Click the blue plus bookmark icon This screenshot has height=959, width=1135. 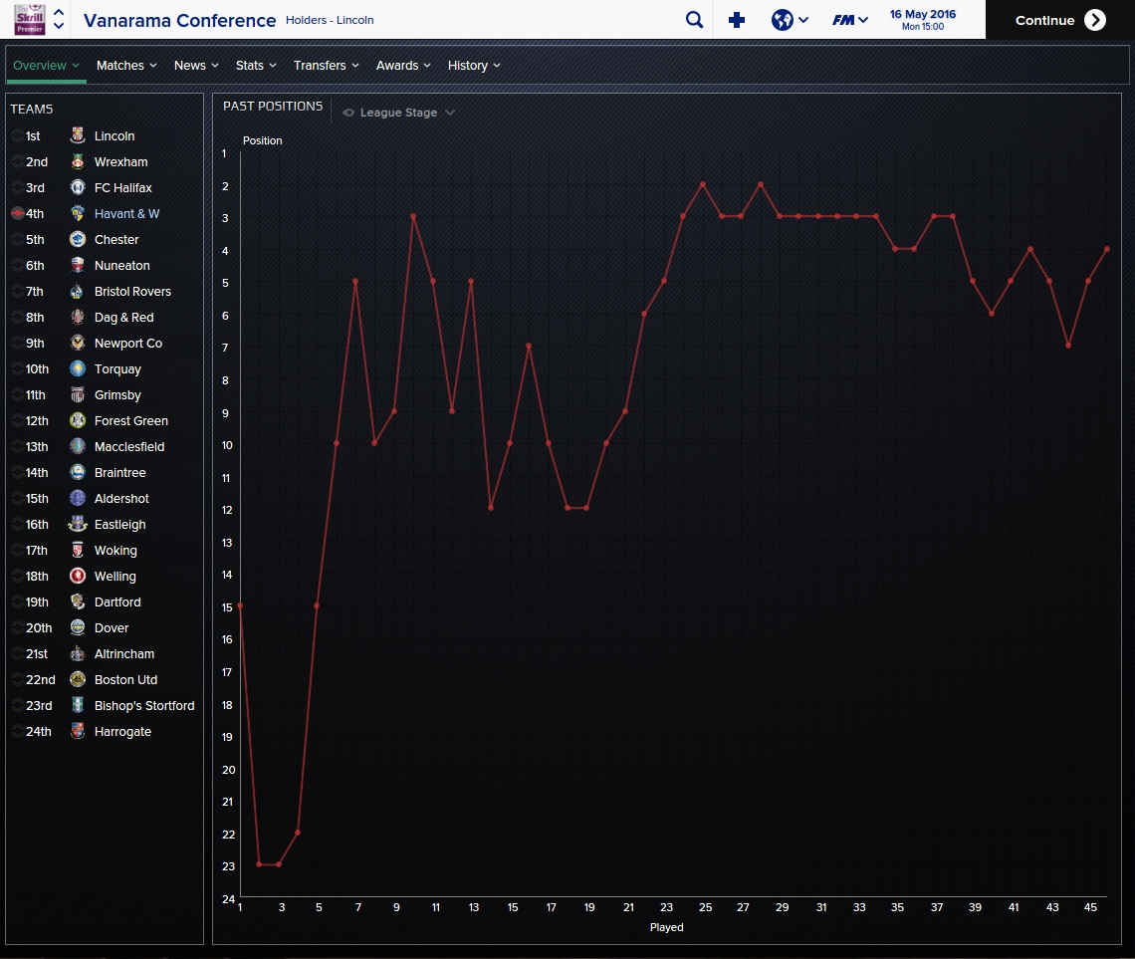737,20
